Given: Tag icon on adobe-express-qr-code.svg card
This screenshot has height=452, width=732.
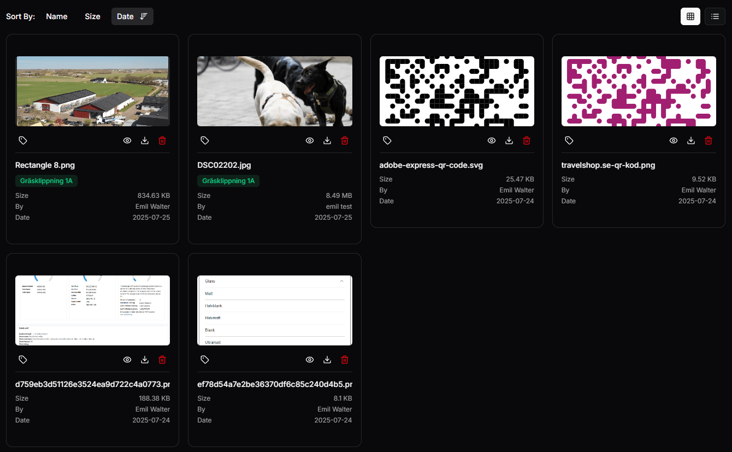Looking at the screenshot, I should tap(387, 140).
